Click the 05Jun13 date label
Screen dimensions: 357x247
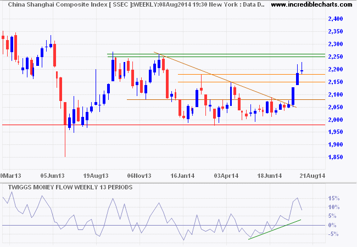tap(52, 176)
